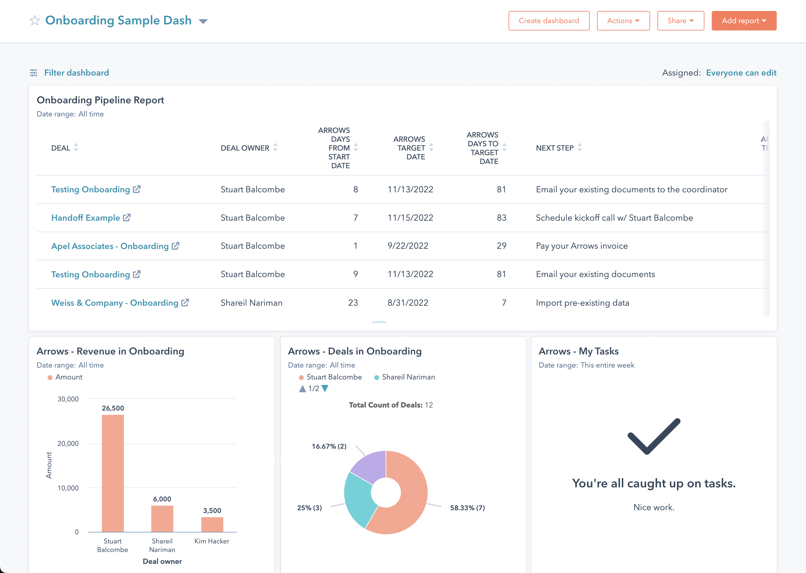Viewport: 806px width, 573px height.
Task: Toggle the Amount legend in revenue chart
Action: click(x=65, y=377)
